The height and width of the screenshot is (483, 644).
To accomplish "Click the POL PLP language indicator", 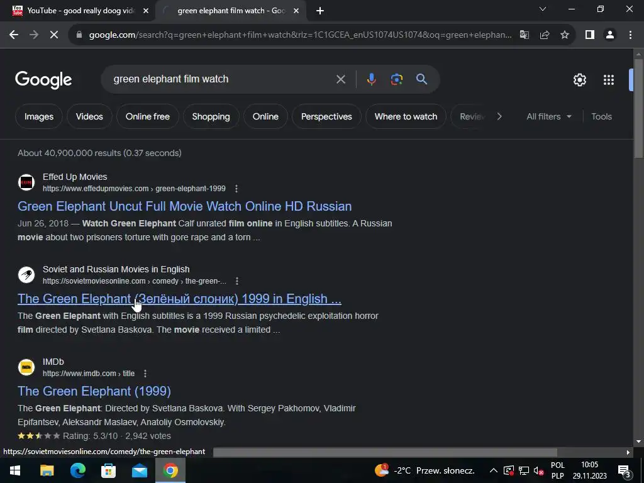I will point(557,470).
